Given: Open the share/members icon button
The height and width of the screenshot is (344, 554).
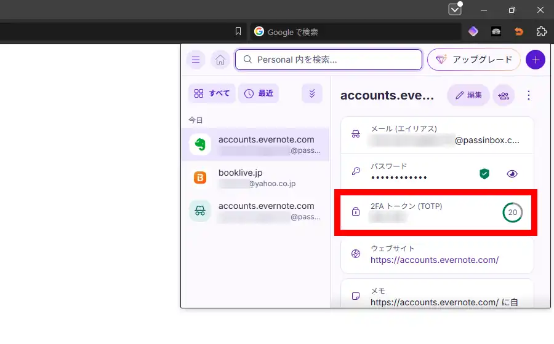Looking at the screenshot, I should (x=504, y=95).
